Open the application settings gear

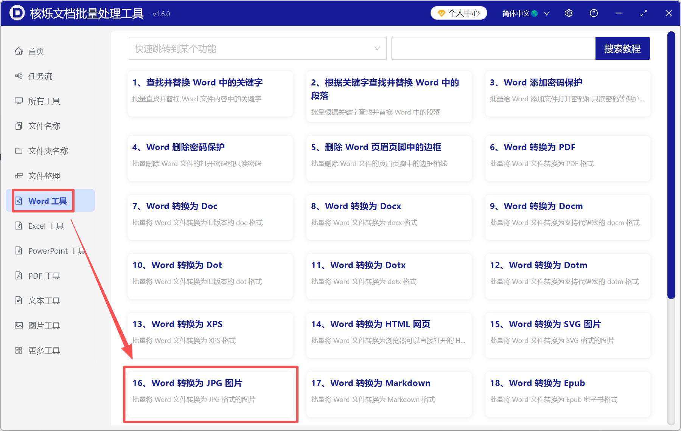(x=569, y=13)
